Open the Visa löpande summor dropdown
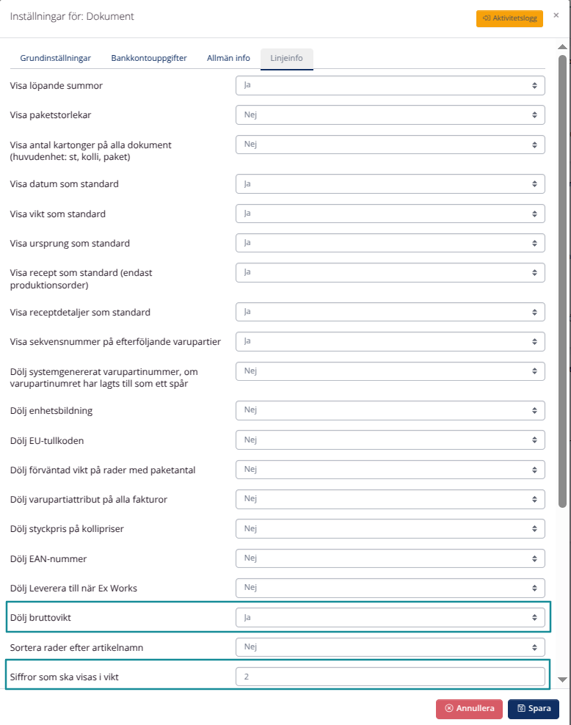Viewport: 571px width, 725px height. (390, 86)
